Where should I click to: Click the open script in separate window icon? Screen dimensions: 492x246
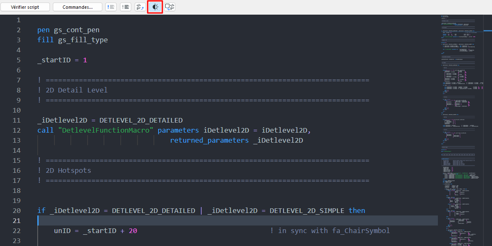click(x=170, y=7)
